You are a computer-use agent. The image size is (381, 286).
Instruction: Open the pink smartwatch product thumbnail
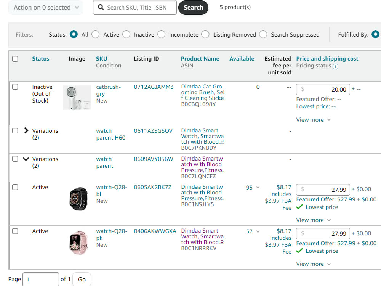78,243
